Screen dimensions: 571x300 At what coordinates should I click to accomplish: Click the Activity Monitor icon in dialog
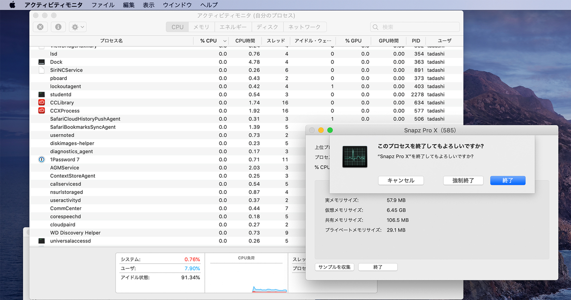355,157
